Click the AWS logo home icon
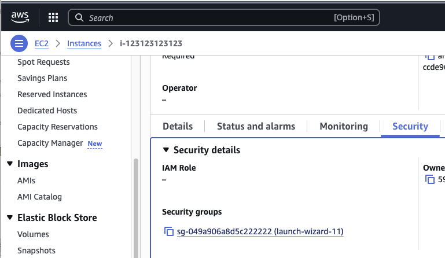The width and height of the screenshot is (445, 258). pyautogui.click(x=21, y=17)
